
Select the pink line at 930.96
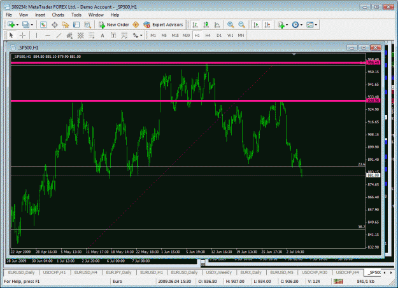pyautogui.click(x=188, y=101)
